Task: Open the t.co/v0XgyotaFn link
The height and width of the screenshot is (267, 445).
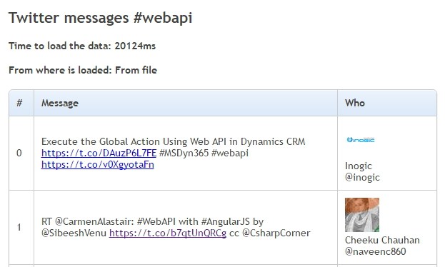Action: tap(98, 165)
